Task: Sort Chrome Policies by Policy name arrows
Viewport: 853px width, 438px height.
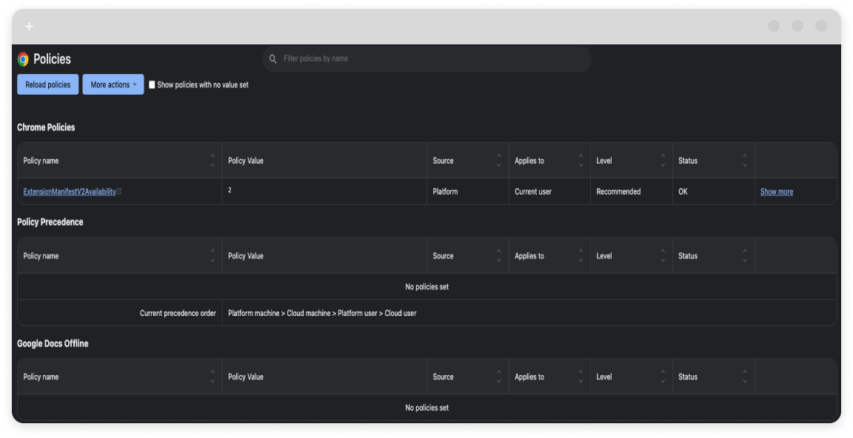Action: click(213, 161)
